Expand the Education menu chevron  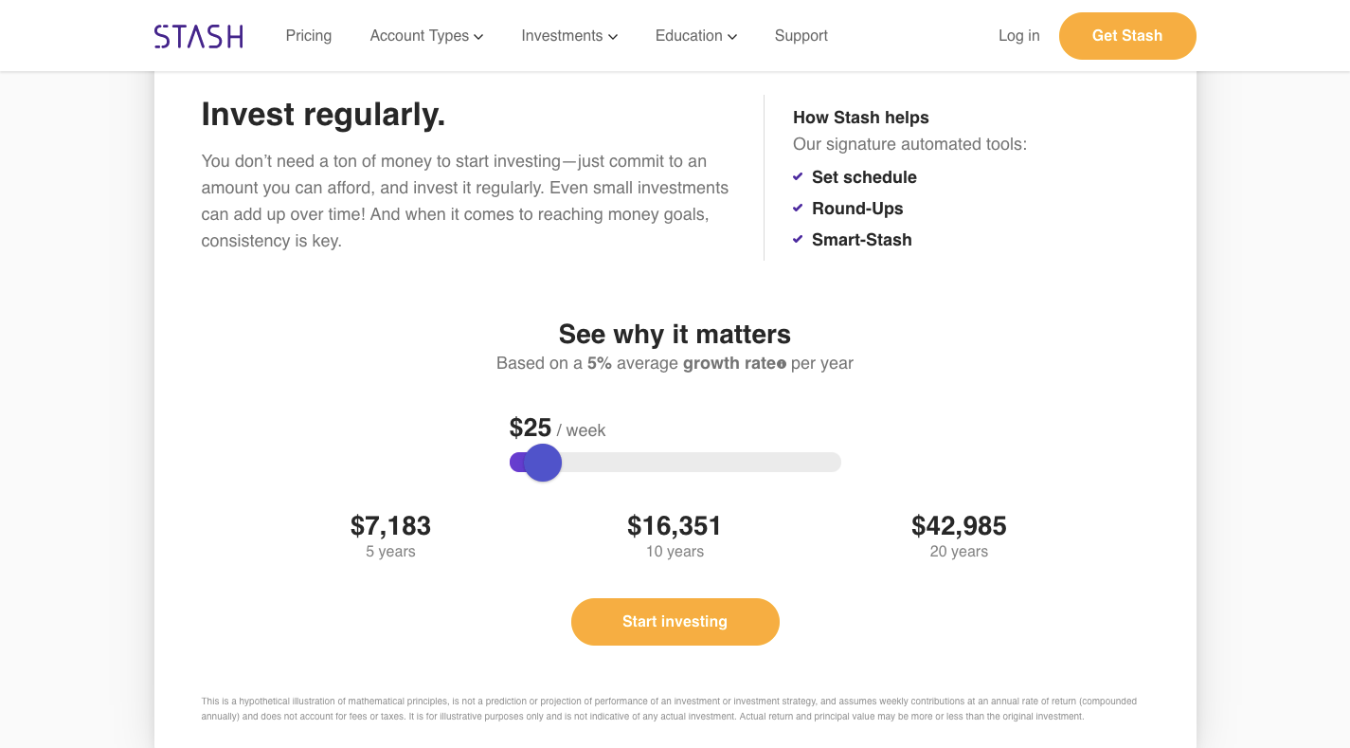(732, 37)
